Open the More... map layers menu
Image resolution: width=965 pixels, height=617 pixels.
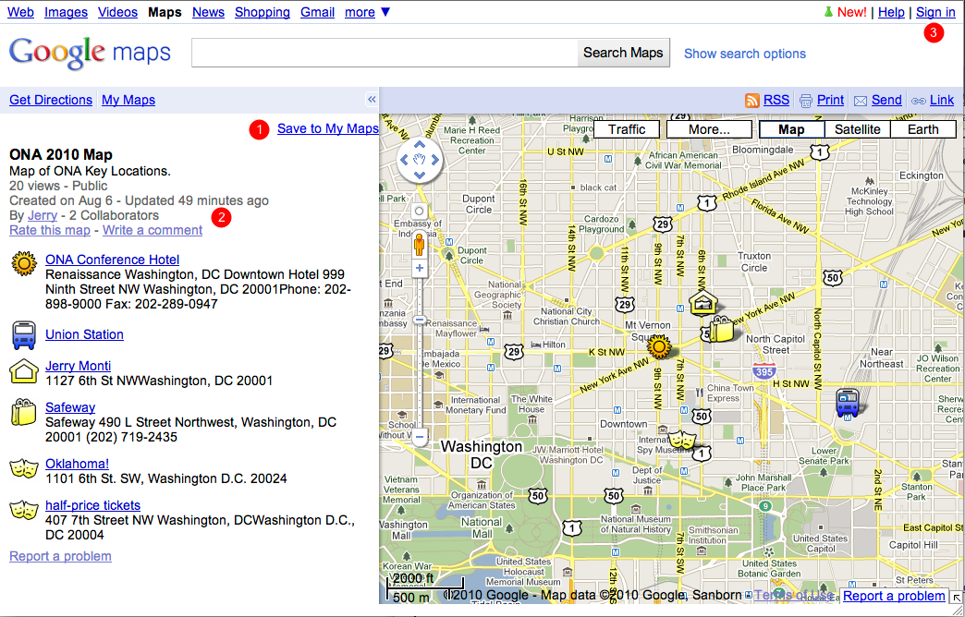pyautogui.click(x=709, y=129)
